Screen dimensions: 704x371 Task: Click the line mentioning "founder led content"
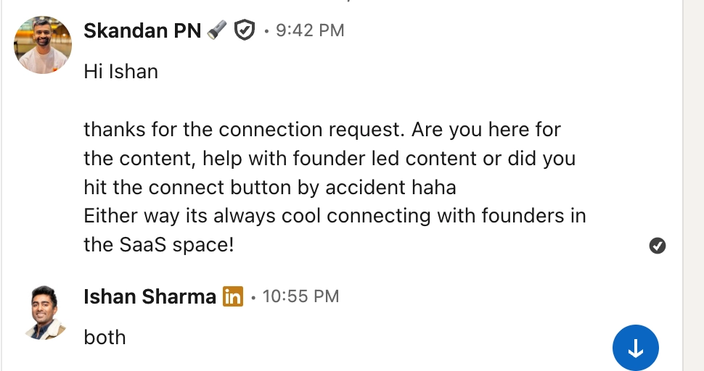click(x=329, y=159)
